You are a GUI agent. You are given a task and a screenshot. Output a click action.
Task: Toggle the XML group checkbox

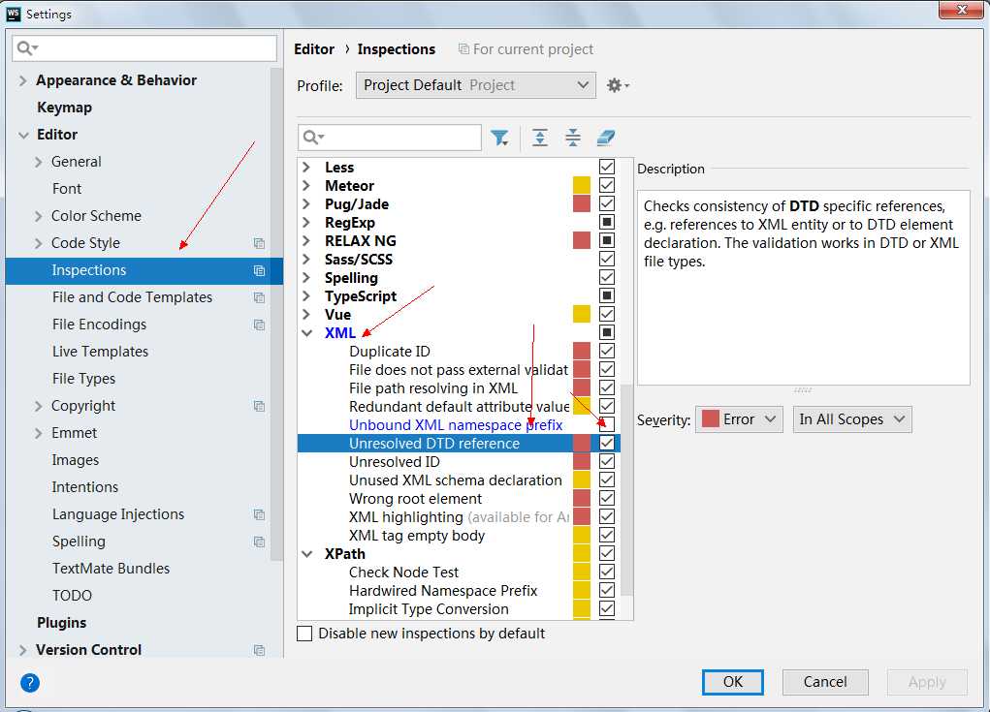607,332
